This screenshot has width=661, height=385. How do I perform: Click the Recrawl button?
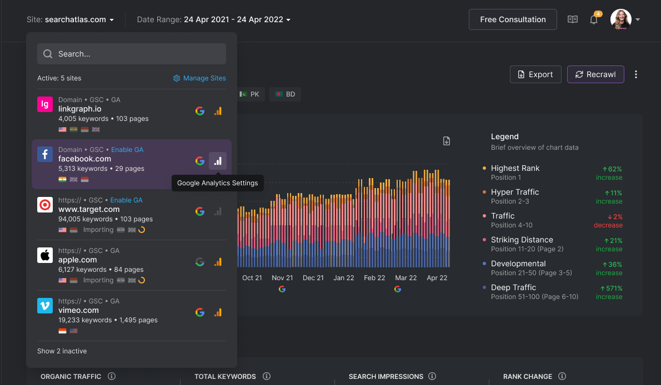595,74
